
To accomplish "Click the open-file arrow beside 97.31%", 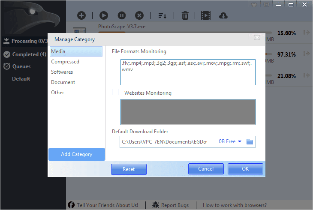I will point(307,54).
